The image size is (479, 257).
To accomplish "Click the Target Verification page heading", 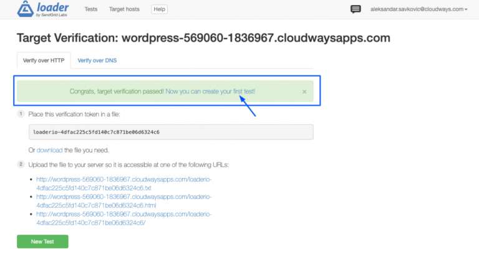I will 203,38.
